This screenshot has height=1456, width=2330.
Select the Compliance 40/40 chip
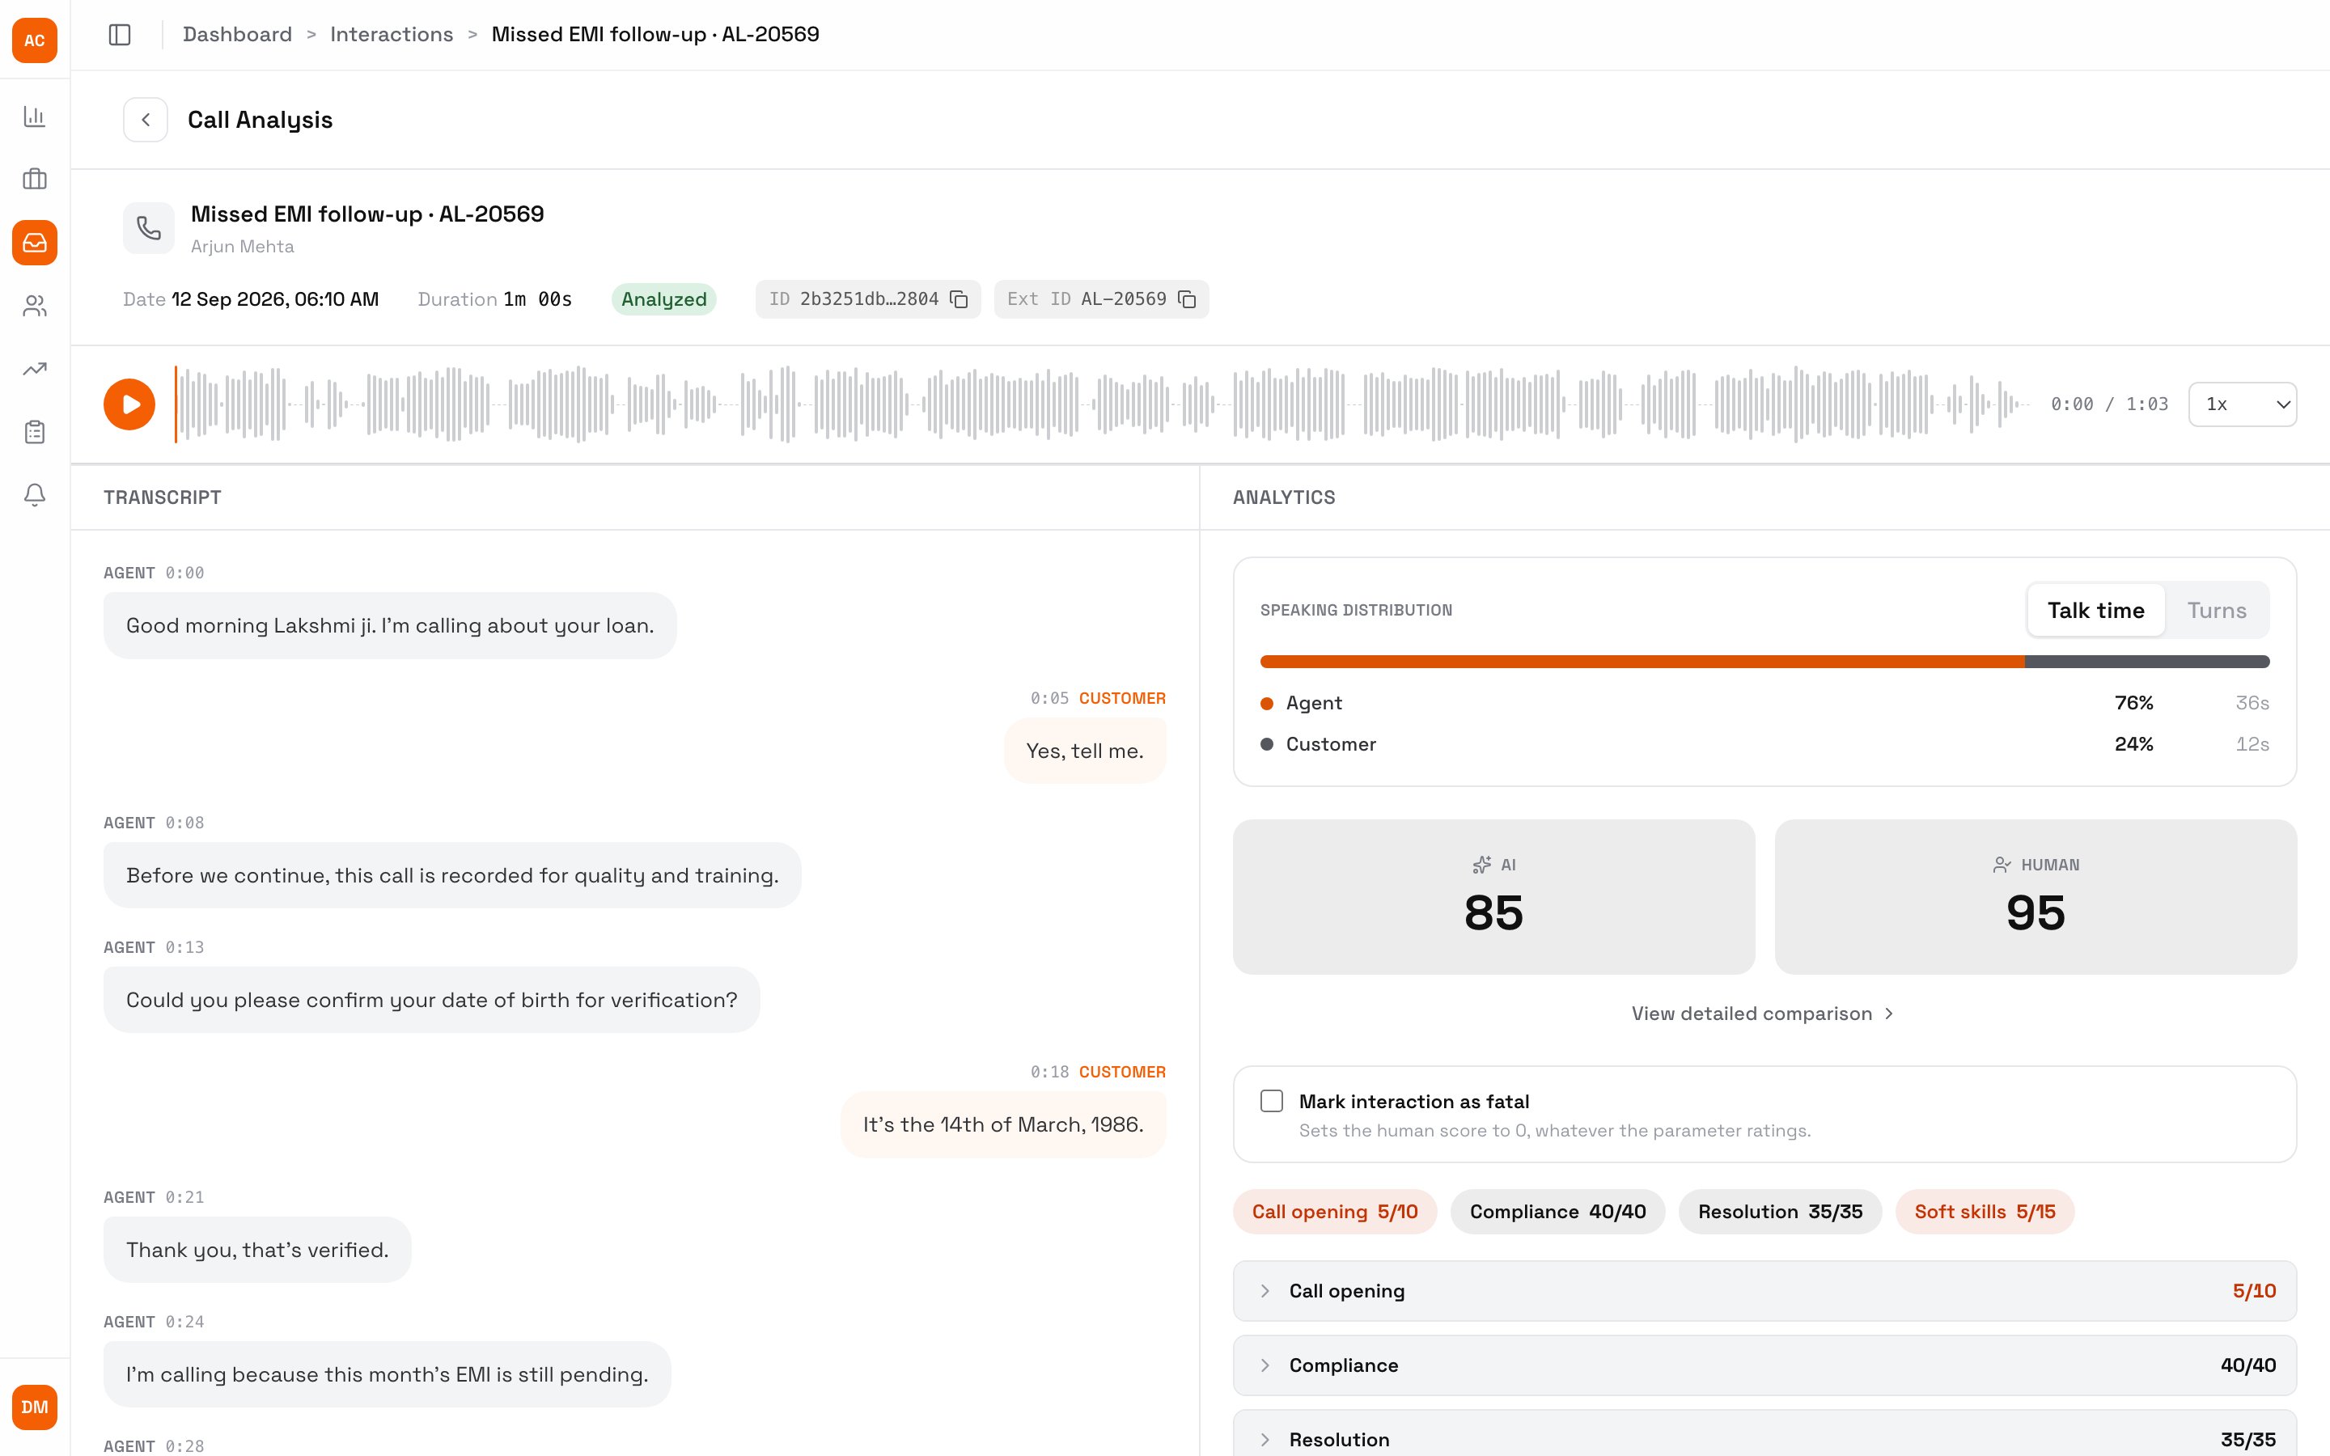pyautogui.click(x=1558, y=1212)
